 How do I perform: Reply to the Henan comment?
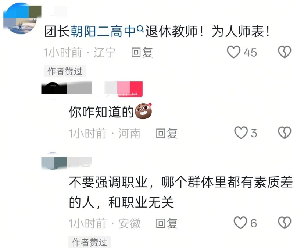click(x=167, y=133)
